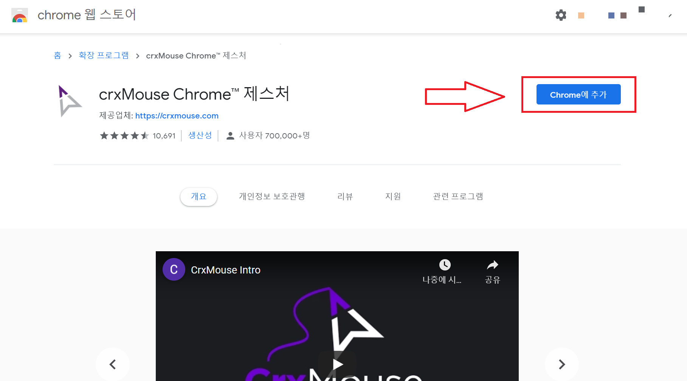
Task: Open the 생산성 category link
Action: click(200, 135)
